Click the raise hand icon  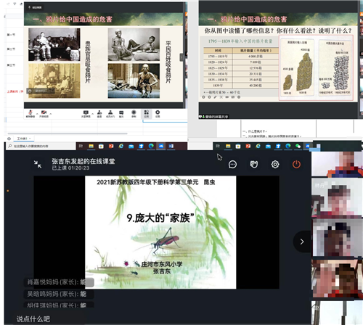tap(254, 165)
